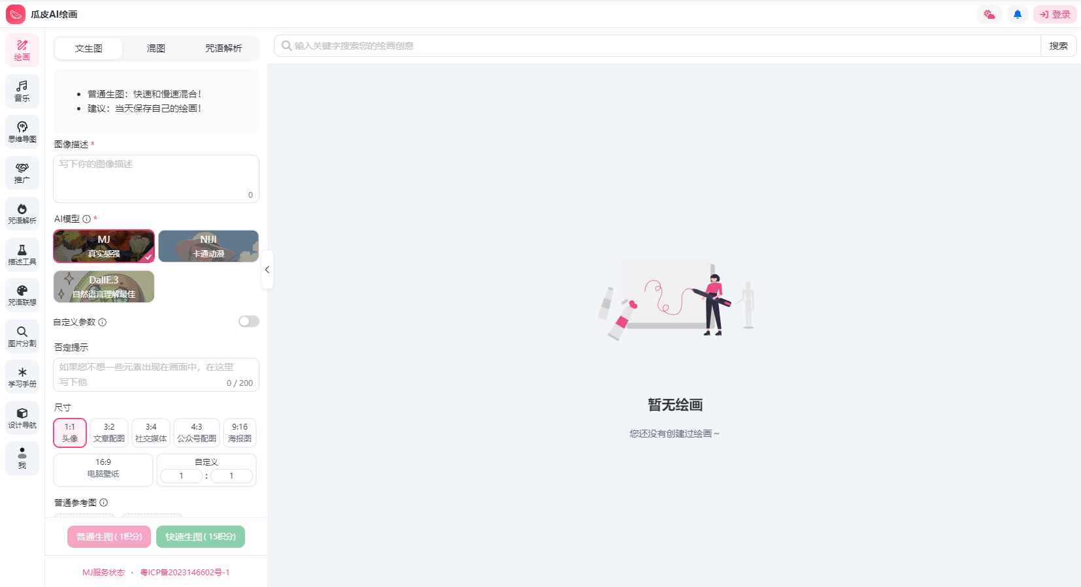Click the 搜索 search button
Image resolution: width=1081 pixels, height=587 pixels.
[x=1059, y=46]
